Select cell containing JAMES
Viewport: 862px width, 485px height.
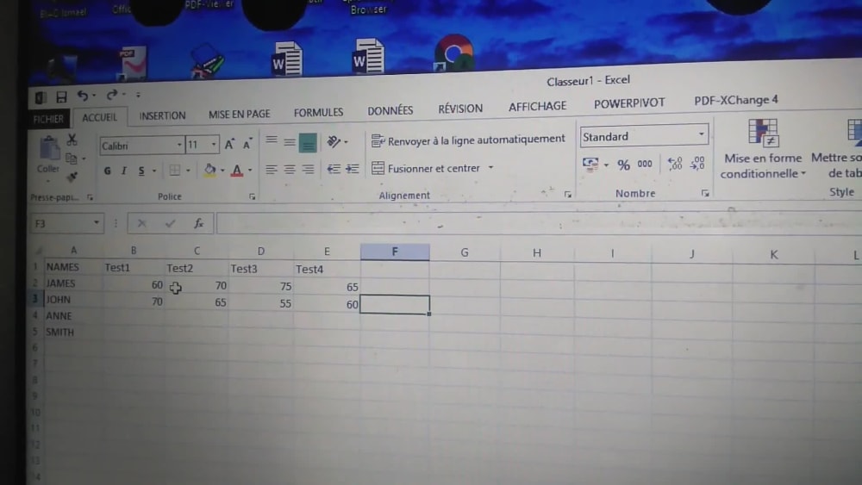point(73,283)
